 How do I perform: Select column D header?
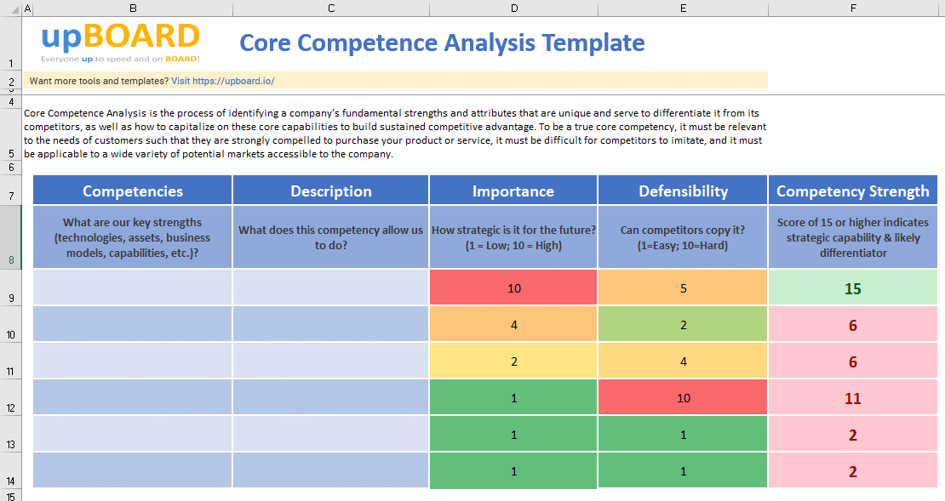coord(514,9)
